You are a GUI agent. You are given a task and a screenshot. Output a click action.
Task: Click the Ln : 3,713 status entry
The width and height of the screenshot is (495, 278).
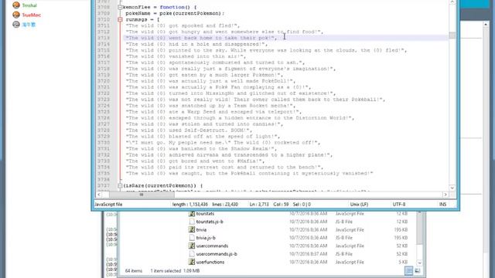coord(259,204)
